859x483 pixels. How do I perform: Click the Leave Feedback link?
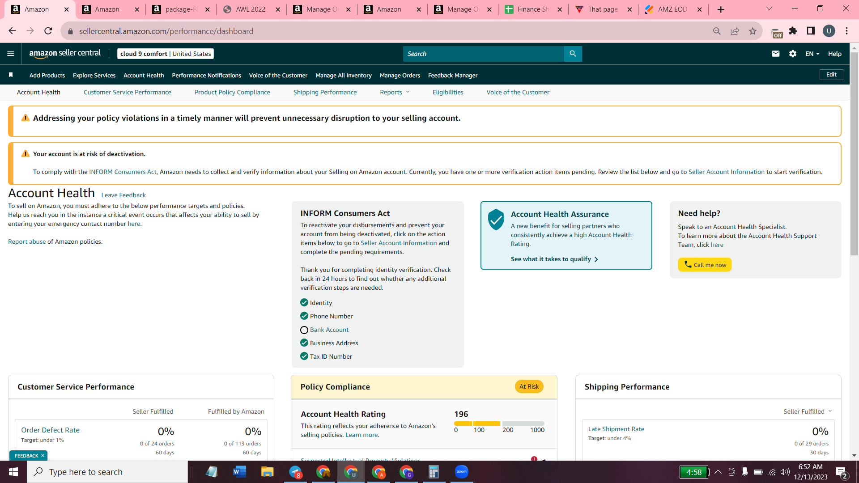coord(123,195)
